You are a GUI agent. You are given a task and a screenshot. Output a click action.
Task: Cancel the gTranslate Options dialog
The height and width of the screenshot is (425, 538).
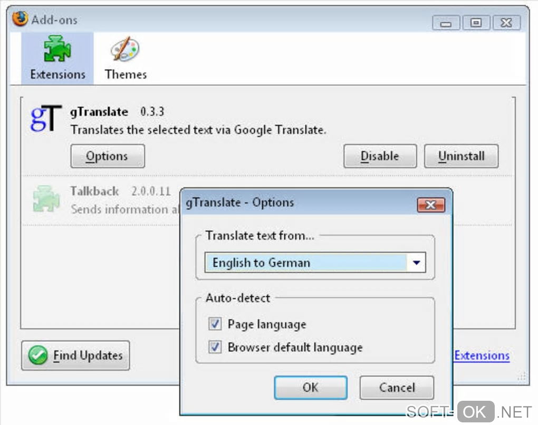pos(397,388)
